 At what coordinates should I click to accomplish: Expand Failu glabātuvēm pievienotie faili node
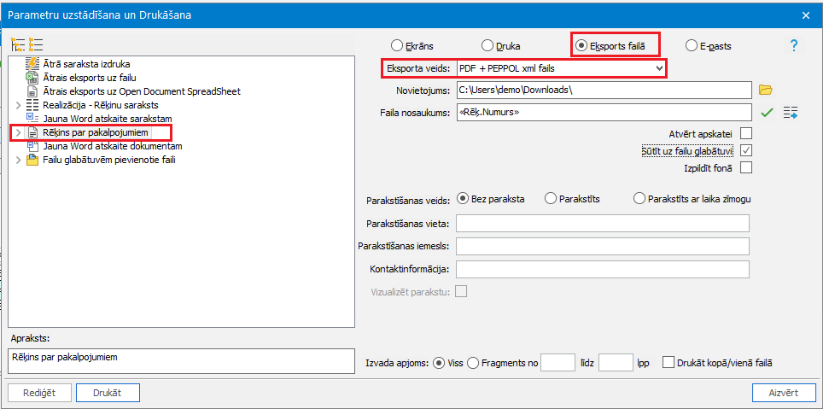coord(18,161)
